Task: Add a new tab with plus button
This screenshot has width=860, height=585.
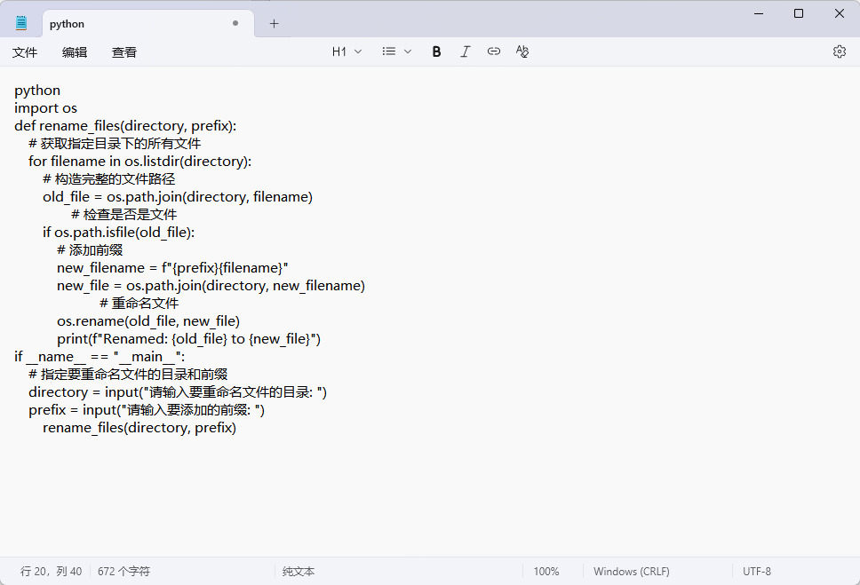Action: coord(275,24)
